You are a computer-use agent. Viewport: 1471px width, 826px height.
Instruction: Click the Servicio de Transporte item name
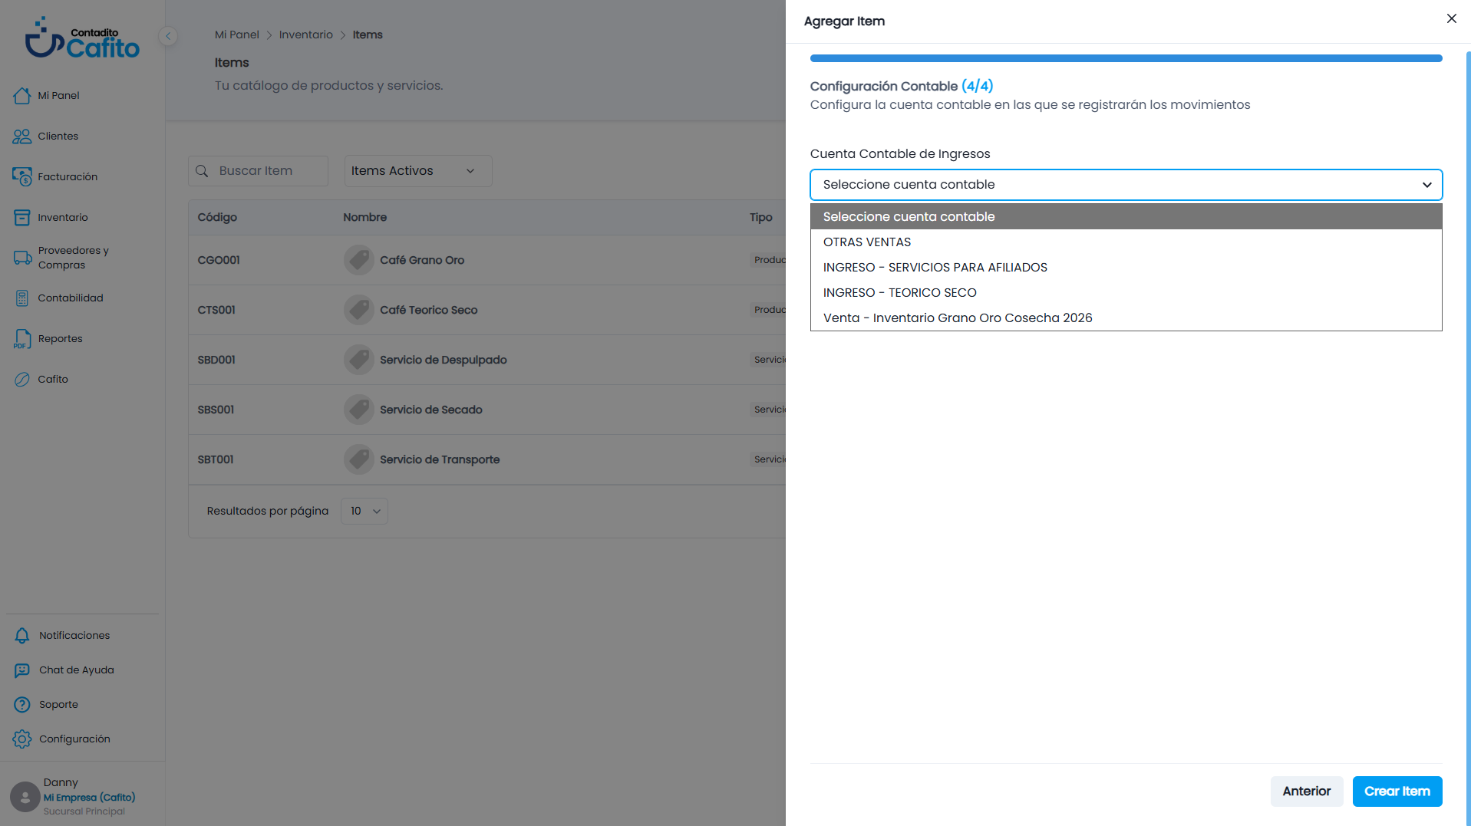(x=440, y=459)
